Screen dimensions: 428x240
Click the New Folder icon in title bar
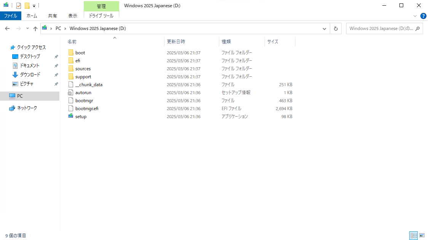pos(27,6)
